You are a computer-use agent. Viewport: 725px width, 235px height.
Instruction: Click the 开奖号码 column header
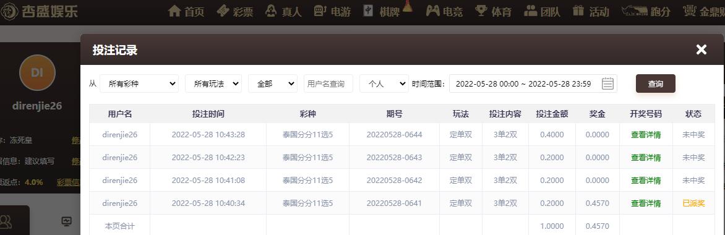(646, 114)
